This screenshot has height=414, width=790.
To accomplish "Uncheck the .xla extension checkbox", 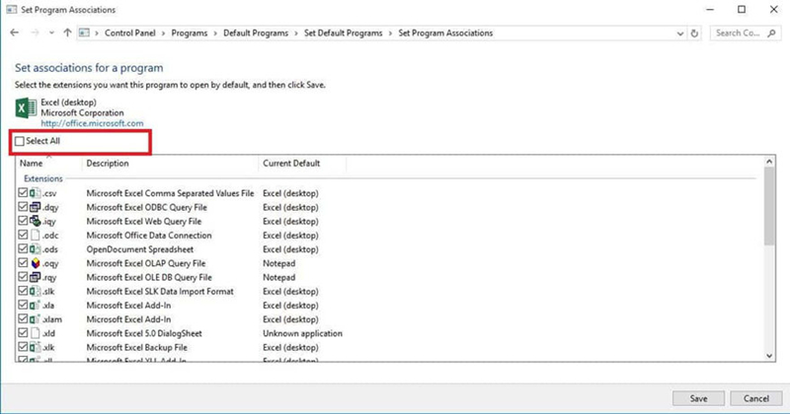I will (x=23, y=306).
